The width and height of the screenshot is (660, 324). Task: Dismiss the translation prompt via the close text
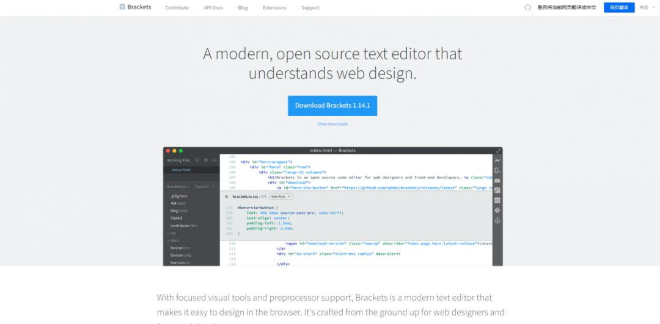[x=643, y=7]
